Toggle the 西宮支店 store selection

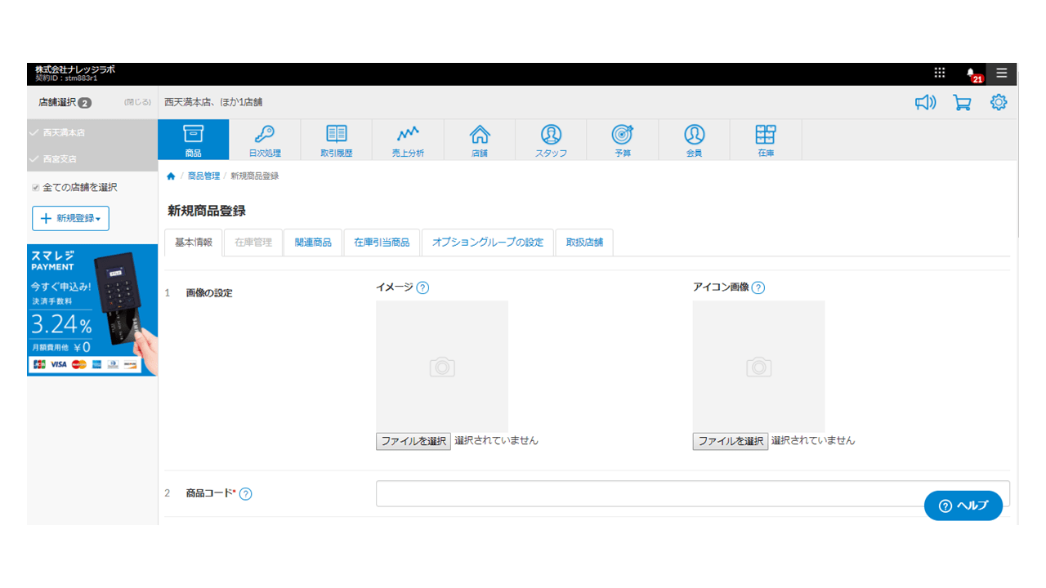point(92,158)
